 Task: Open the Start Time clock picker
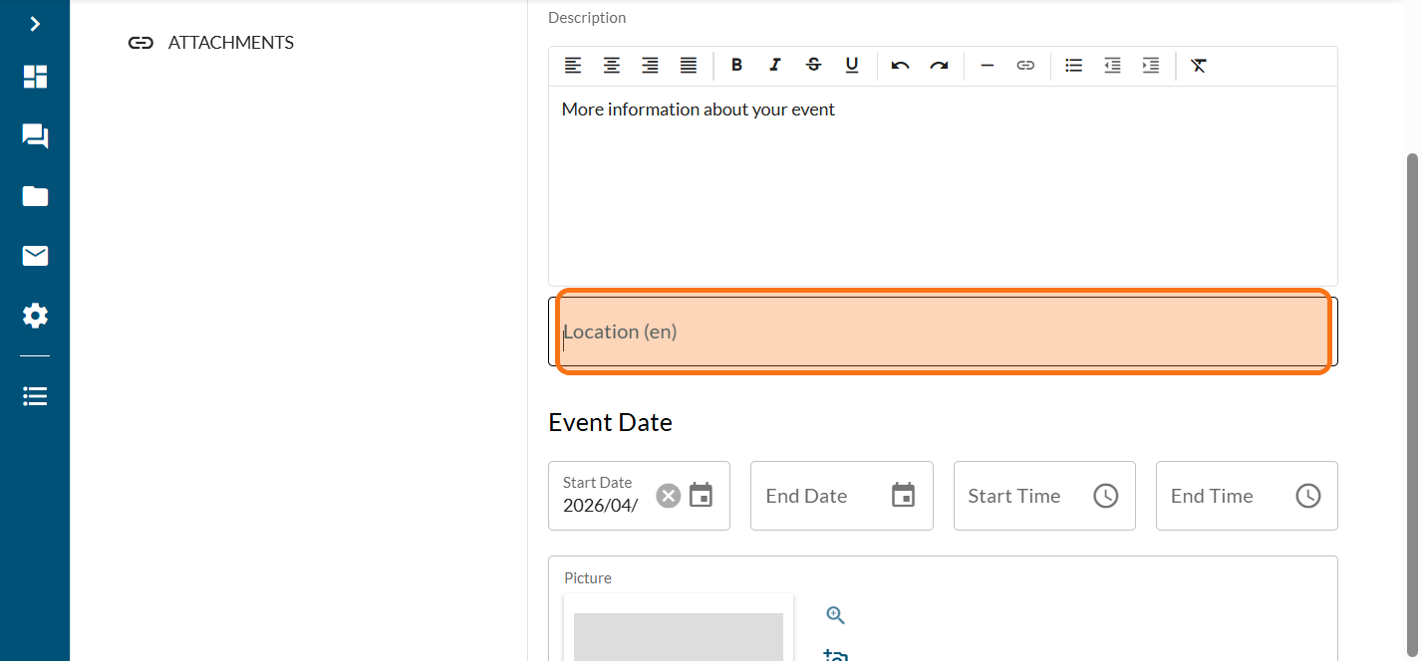click(x=1105, y=496)
